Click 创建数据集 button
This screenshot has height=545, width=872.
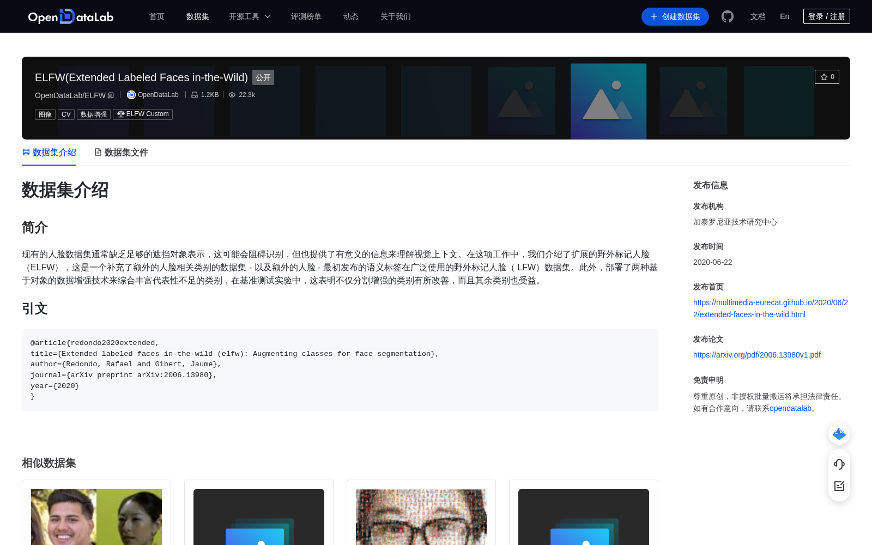[675, 16]
